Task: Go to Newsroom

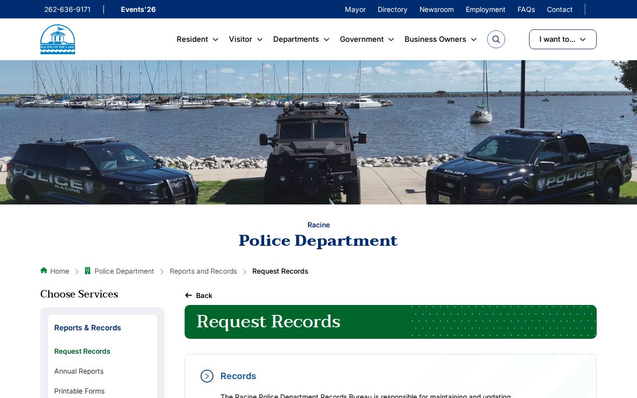Action: (x=436, y=9)
